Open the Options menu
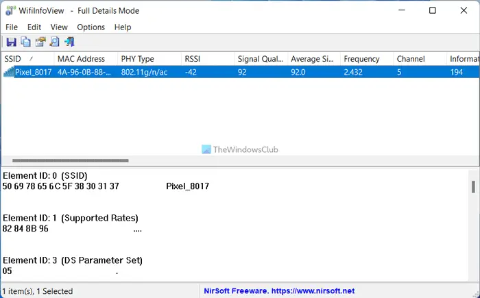This screenshot has width=480, height=298. click(x=91, y=27)
